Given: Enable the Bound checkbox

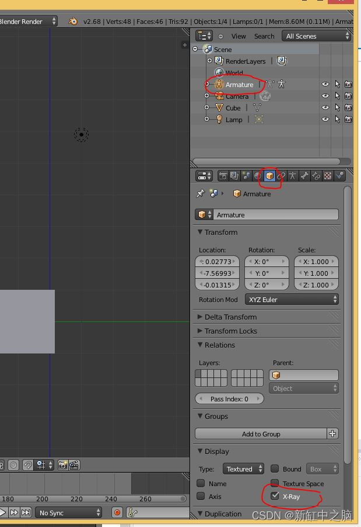Looking at the screenshot, I should coord(275,469).
